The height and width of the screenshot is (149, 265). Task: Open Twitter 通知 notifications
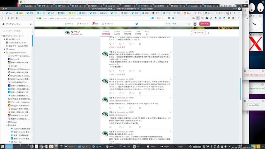[x=95, y=24]
